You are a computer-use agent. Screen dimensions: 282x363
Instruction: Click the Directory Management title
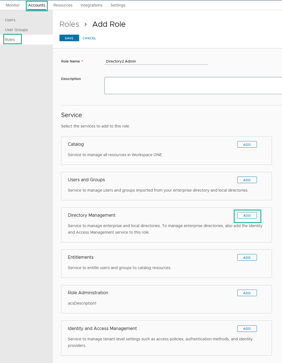tap(92, 215)
